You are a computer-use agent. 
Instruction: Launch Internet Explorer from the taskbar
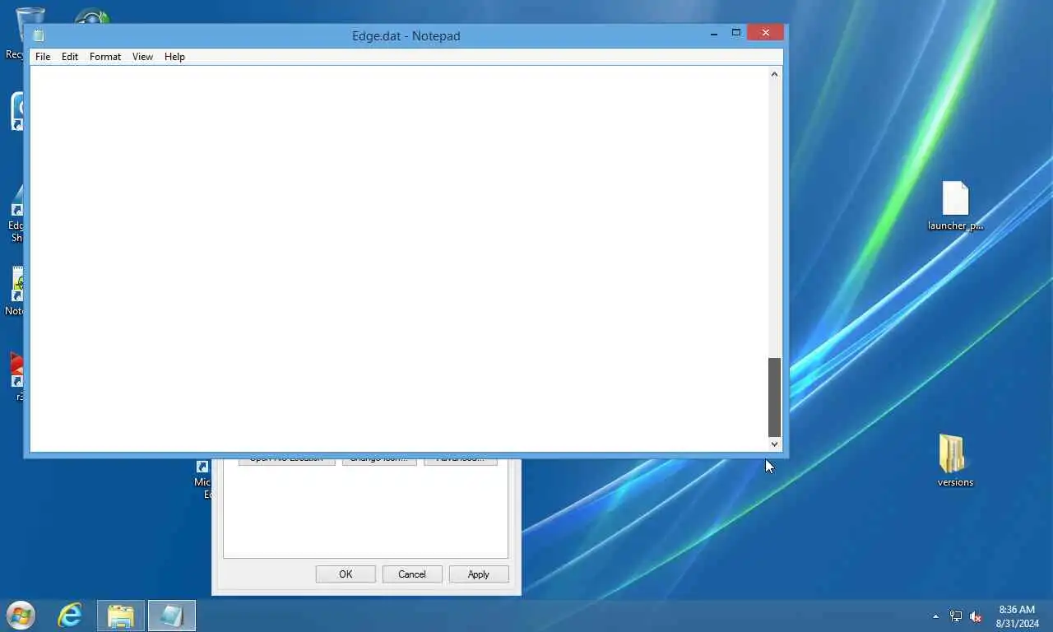click(70, 616)
